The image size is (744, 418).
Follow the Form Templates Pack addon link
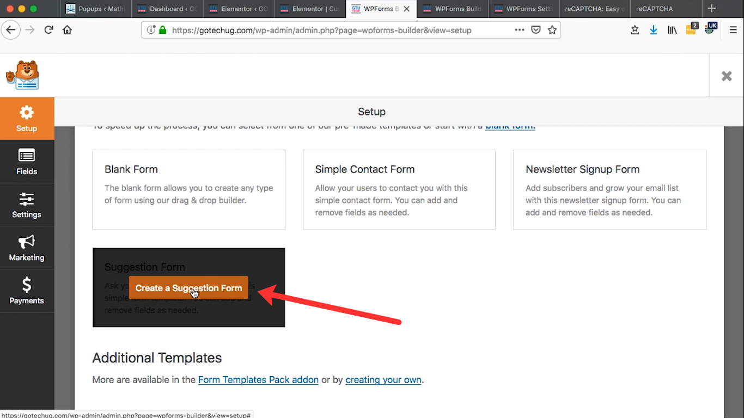pyautogui.click(x=258, y=380)
